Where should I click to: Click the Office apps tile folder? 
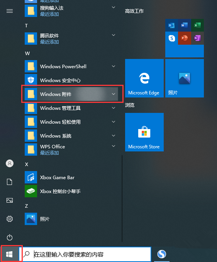click(x=185, y=38)
